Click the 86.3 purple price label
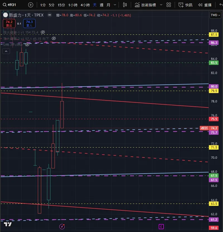Screen dimensions: 223x232 pyautogui.click(x=214, y=43)
